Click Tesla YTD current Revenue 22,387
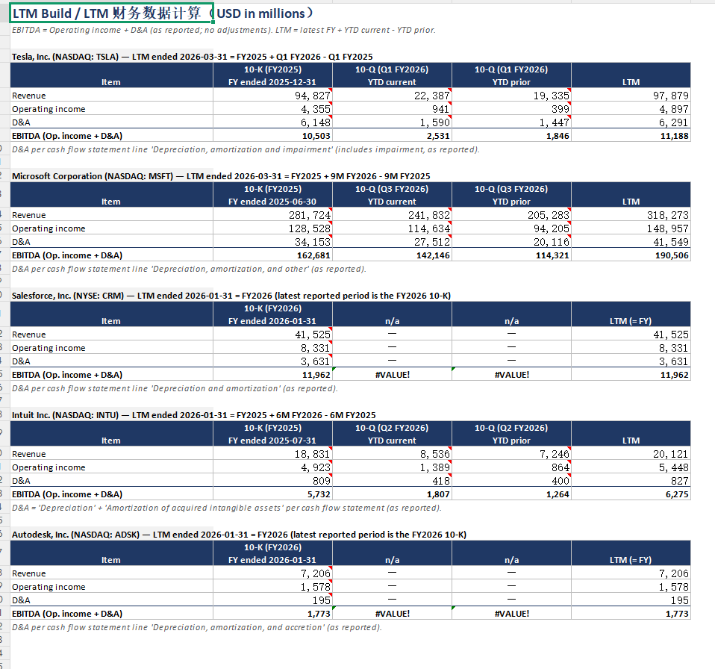 pyautogui.click(x=392, y=96)
